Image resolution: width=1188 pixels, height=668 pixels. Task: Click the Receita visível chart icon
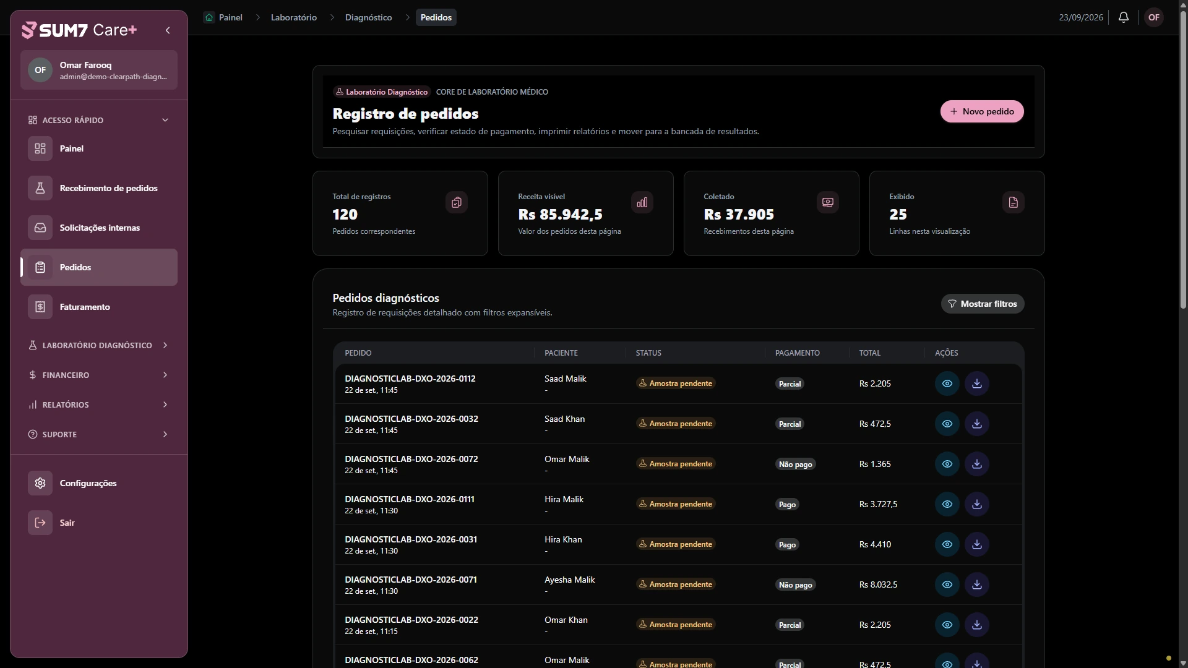(642, 202)
